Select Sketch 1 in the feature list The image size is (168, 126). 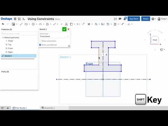[19, 56]
